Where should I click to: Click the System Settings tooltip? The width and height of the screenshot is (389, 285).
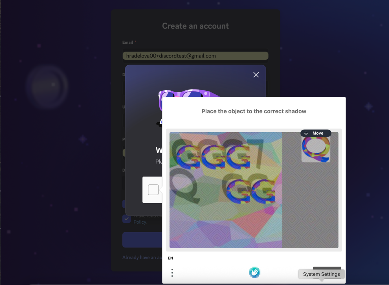pos(321,274)
